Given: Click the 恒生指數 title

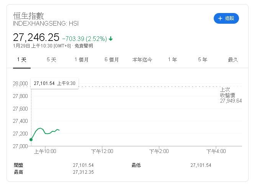Looking at the screenshot, I should (x=28, y=16).
